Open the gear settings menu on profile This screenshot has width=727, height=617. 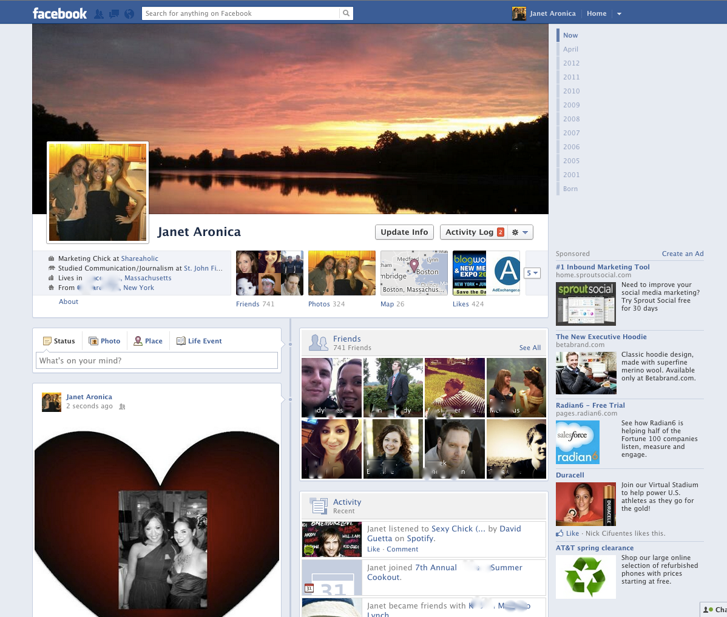point(515,232)
